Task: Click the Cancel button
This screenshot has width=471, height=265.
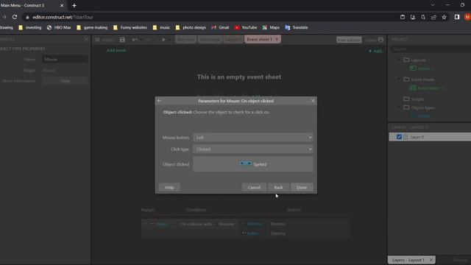Action: (254, 187)
